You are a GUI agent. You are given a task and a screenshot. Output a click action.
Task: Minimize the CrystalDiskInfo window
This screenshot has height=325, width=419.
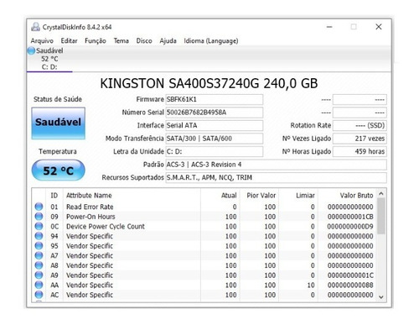click(x=329, y=27)
